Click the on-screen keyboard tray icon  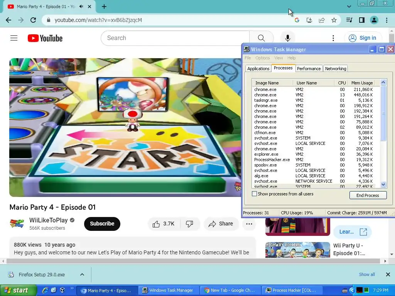(345, 291)
